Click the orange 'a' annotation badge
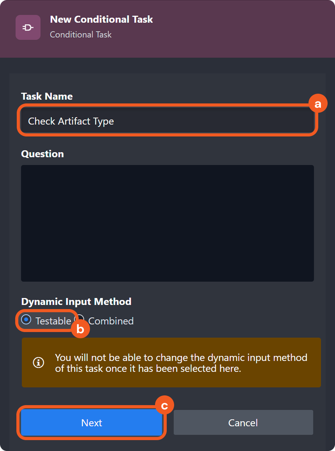The width and height of the screenshot is (335, 451). click(318, 104)
